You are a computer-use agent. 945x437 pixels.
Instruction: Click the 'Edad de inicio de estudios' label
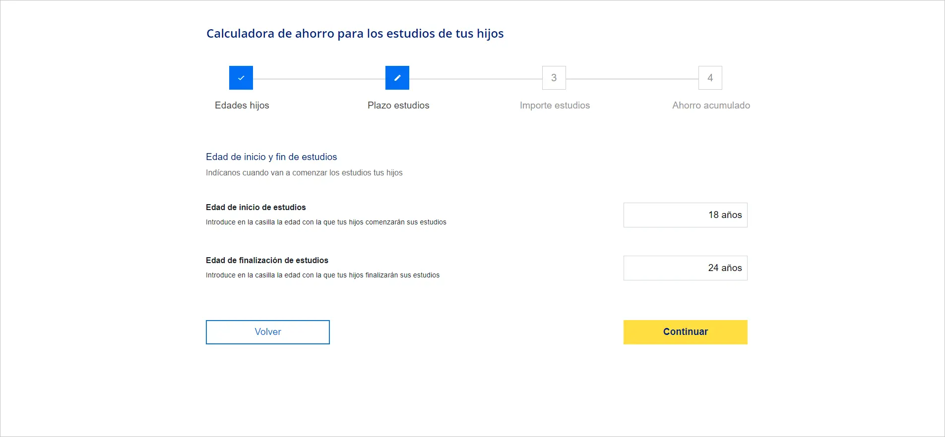coord(256,208)
